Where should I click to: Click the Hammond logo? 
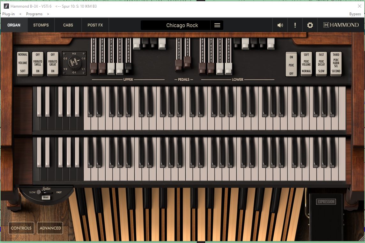coord(341,25)
